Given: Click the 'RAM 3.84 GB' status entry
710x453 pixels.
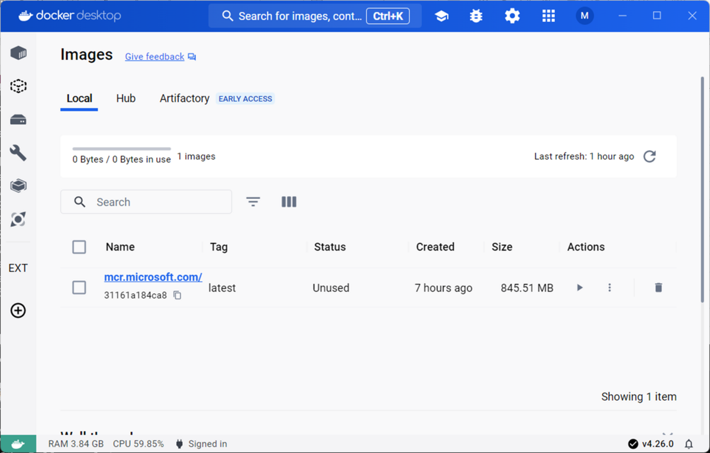Looking at the screenshot, I should (76, 444).
